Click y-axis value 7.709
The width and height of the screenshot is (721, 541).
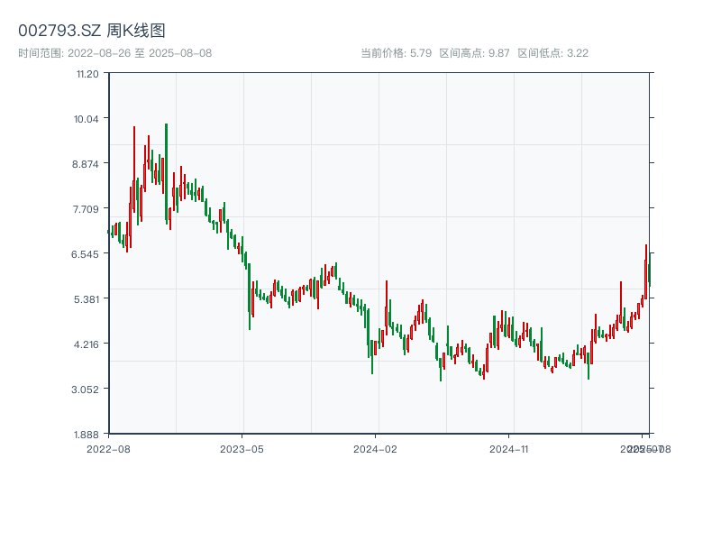[x=86, y=209]
